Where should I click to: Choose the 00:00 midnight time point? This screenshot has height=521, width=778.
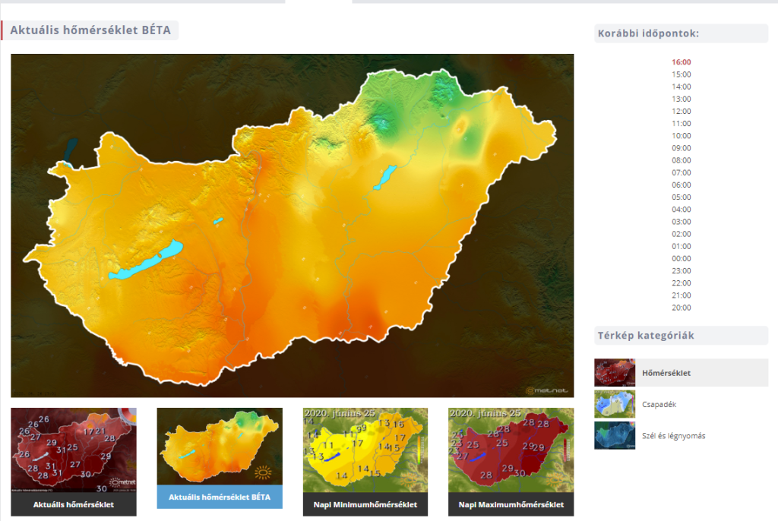682,258
